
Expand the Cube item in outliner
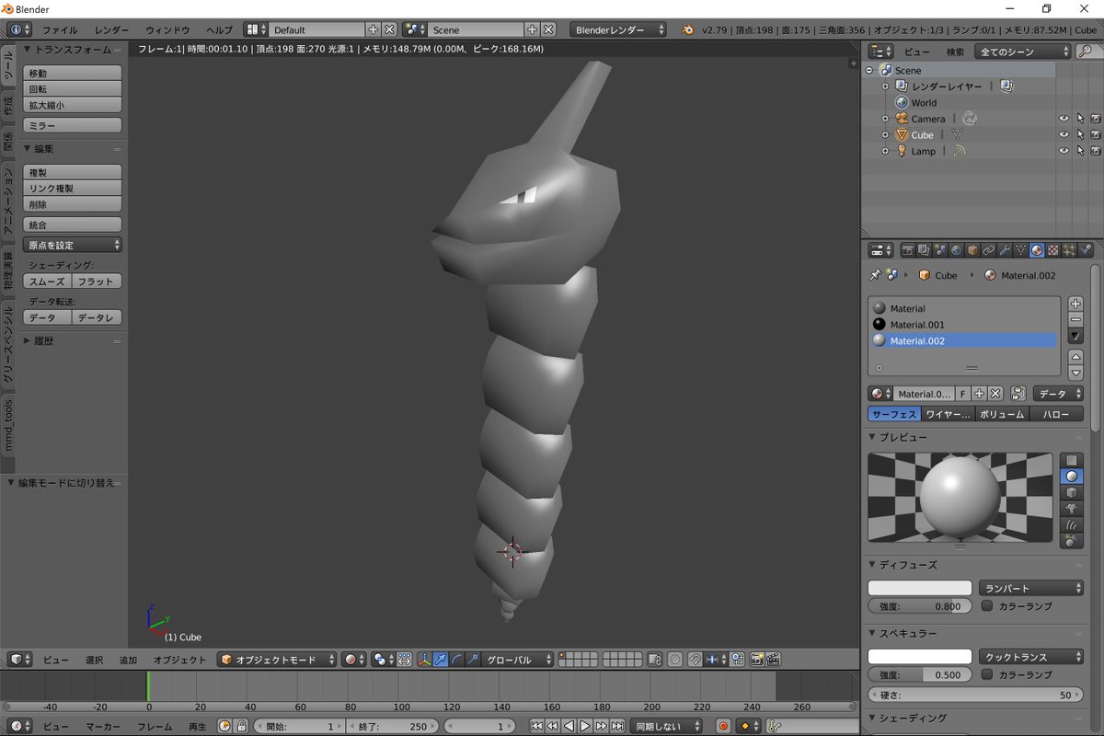click(885, 135)
